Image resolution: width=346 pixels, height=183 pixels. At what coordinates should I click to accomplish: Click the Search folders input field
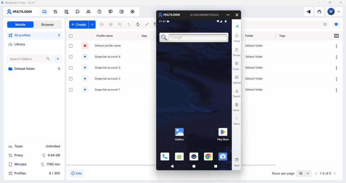click(27, 59)
